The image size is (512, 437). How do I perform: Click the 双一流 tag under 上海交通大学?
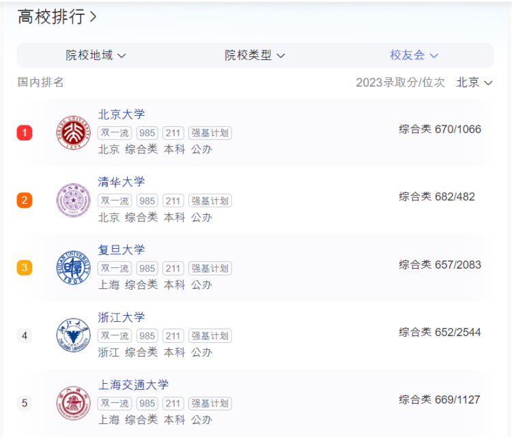click(115, 404)
